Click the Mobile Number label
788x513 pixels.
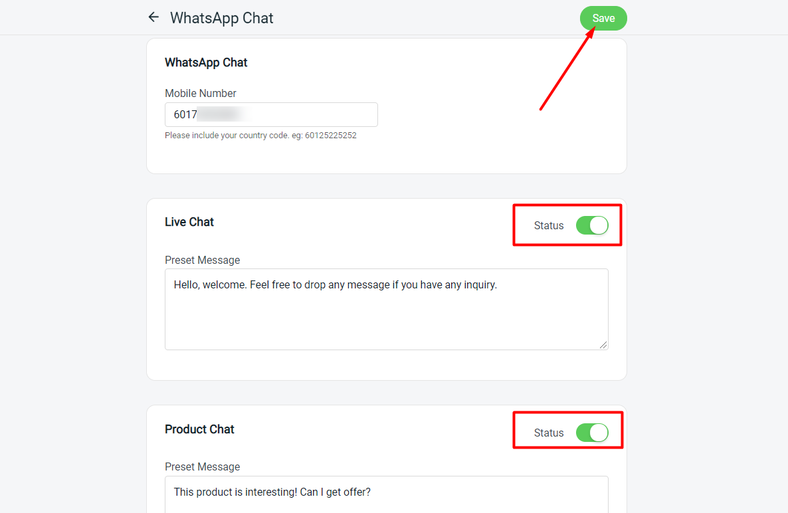tap(201, 94)
